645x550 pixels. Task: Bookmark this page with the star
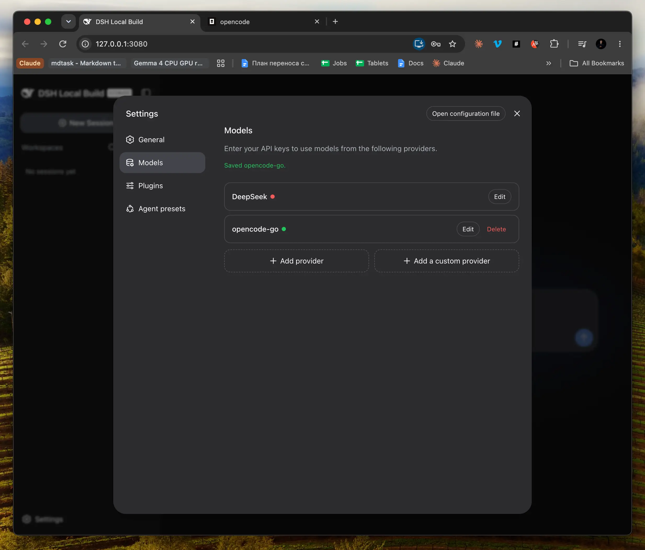452,44
